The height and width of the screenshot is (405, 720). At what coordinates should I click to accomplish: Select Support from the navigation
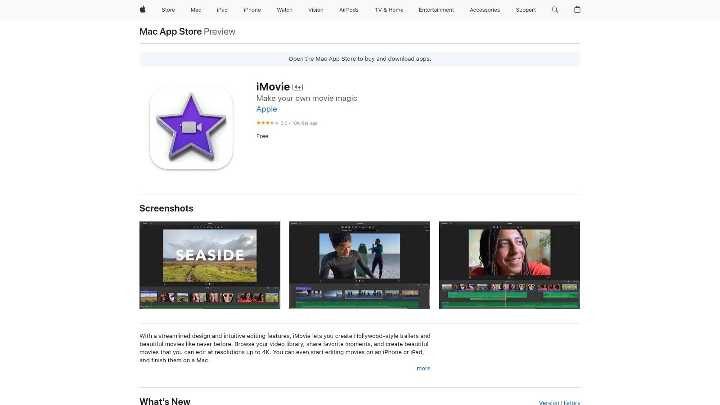click(x=526, y=9)
